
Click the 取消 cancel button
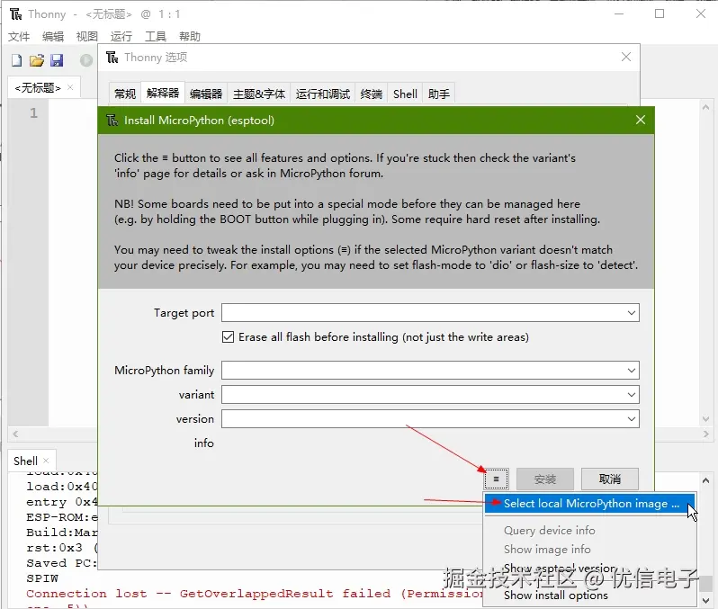pyautogui.click(x=609, y=479)
